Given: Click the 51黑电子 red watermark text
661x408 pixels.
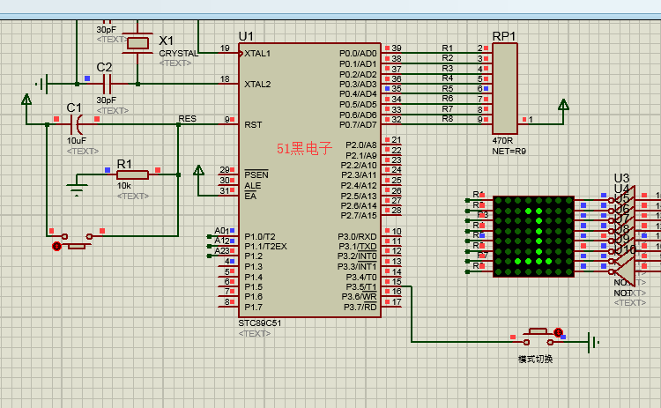Looking at the screenshot, I should pos(304,150).
